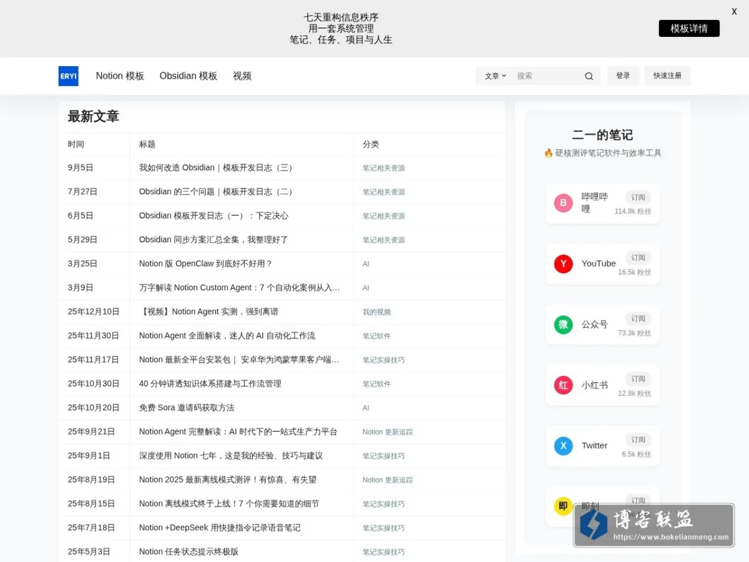The height and width of the screenshot is (562, 749).
Task: Subscribe to Twitter with 订阅
Action: click(x=638, y=440)
